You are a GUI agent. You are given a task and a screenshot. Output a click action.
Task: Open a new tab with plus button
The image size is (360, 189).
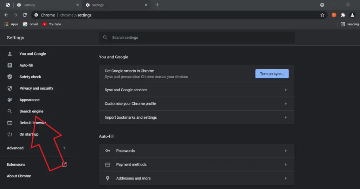[157, 5]
